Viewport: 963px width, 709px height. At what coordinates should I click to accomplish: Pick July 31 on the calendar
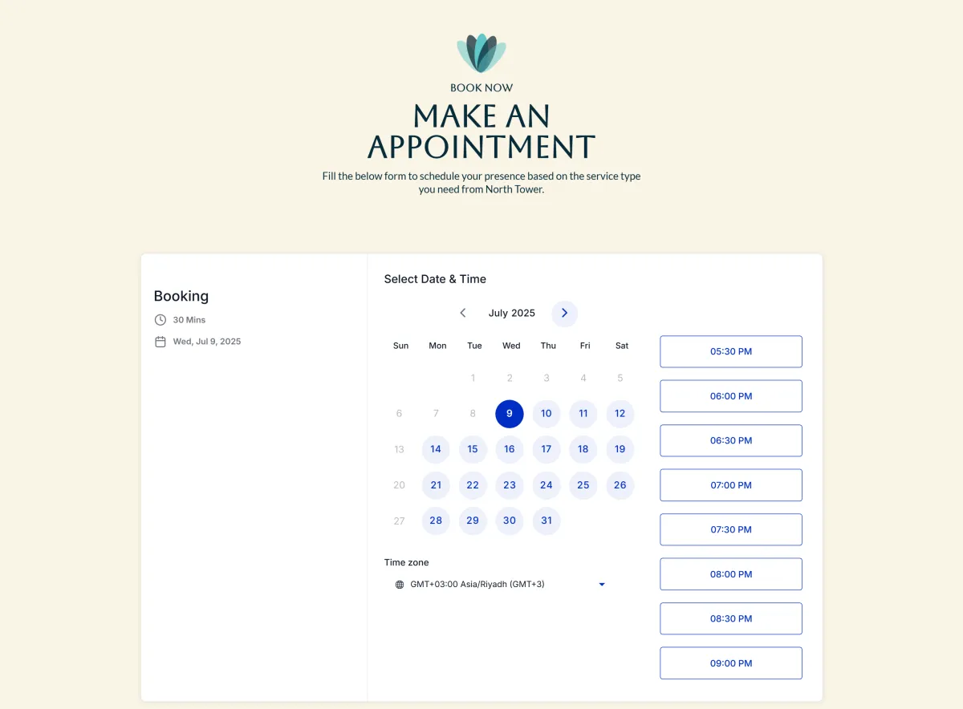[547, 521]
